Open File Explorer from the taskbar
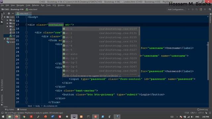This screenshot has height=119, width=212. (10, 117)
